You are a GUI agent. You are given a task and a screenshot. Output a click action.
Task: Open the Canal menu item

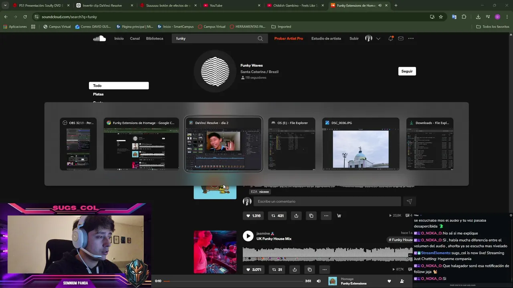pyautogui.click(x=135, y=38)
